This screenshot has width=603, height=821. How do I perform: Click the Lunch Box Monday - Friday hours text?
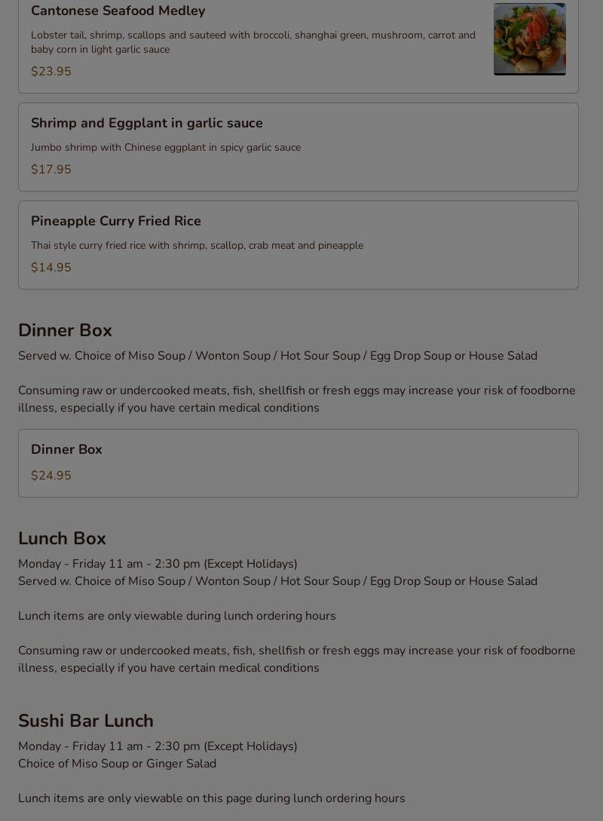click(158, 564)
